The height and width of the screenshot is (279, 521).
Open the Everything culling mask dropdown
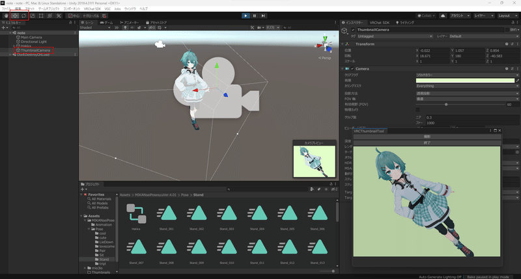click(x=467, y=86)
